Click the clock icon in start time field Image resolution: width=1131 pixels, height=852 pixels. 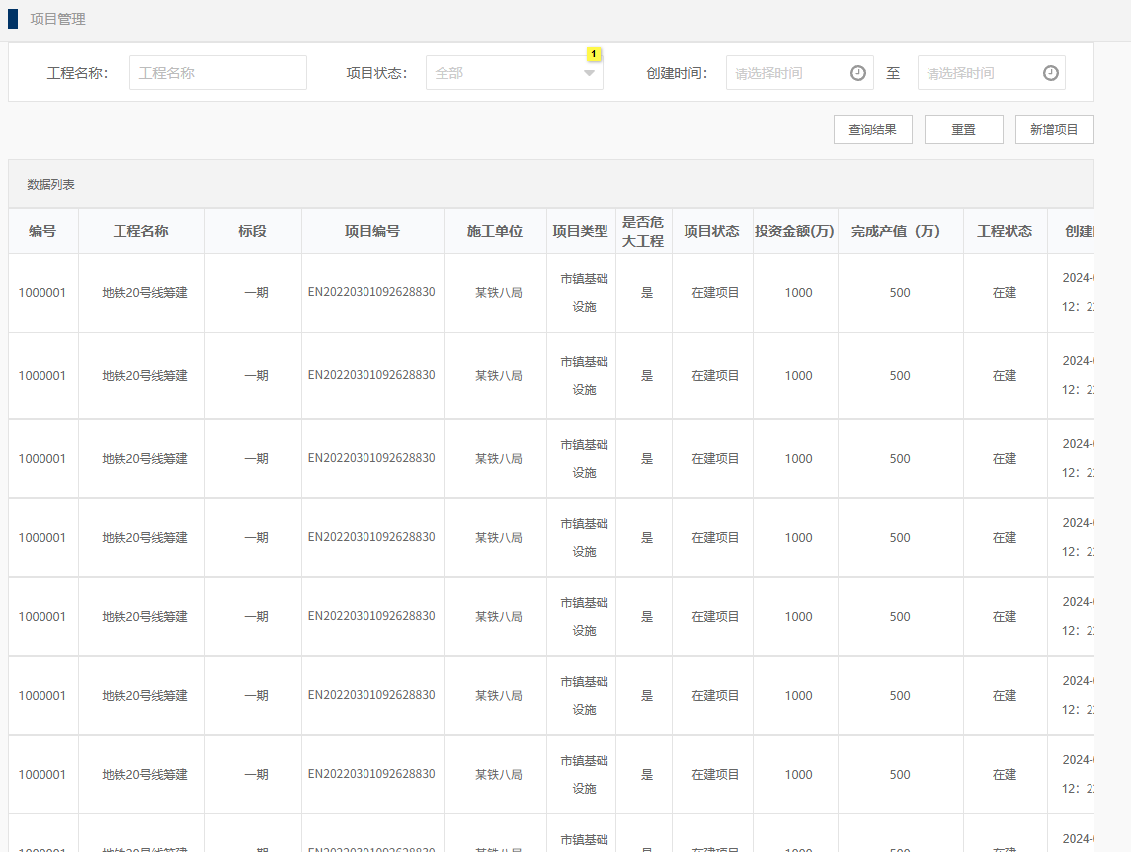pyautogui.click(x=857, y=73)
